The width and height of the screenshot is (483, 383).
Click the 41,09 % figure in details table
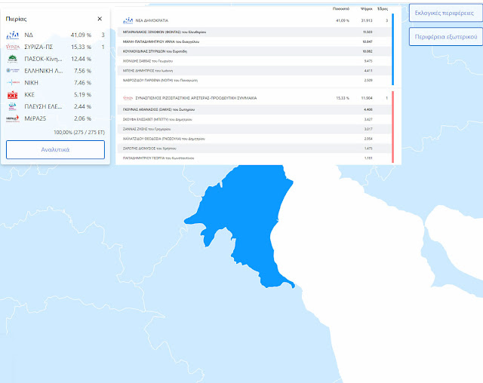(x=343, y=20)
